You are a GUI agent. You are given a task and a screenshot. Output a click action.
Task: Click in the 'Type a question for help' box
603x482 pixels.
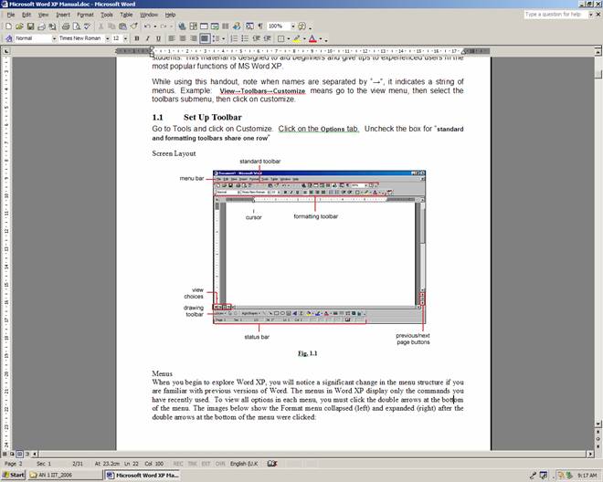554,15
